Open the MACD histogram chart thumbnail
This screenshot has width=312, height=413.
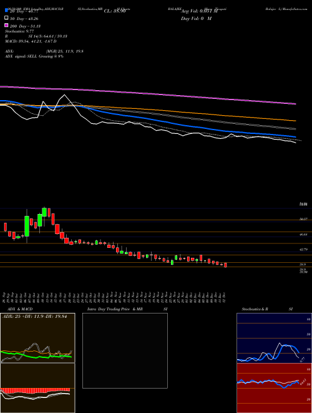tap(37, 388)
